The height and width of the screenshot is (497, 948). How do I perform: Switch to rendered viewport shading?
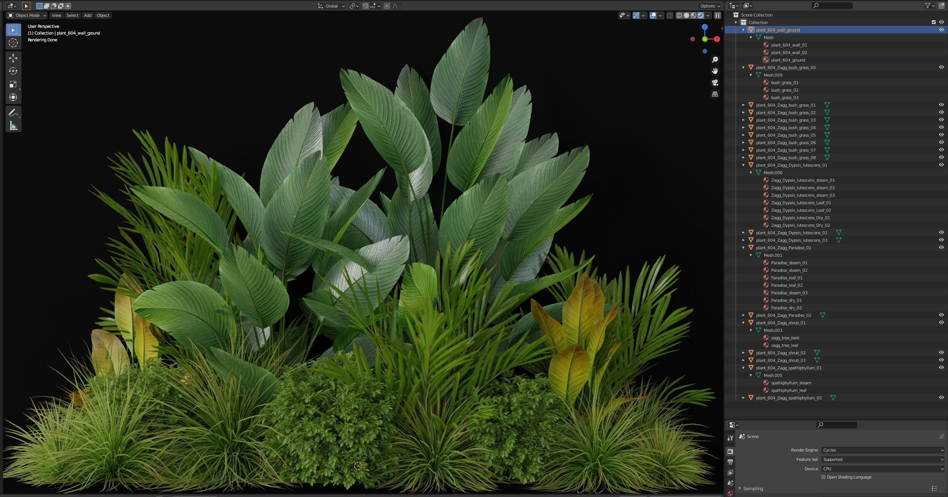(x=701, y=15)
